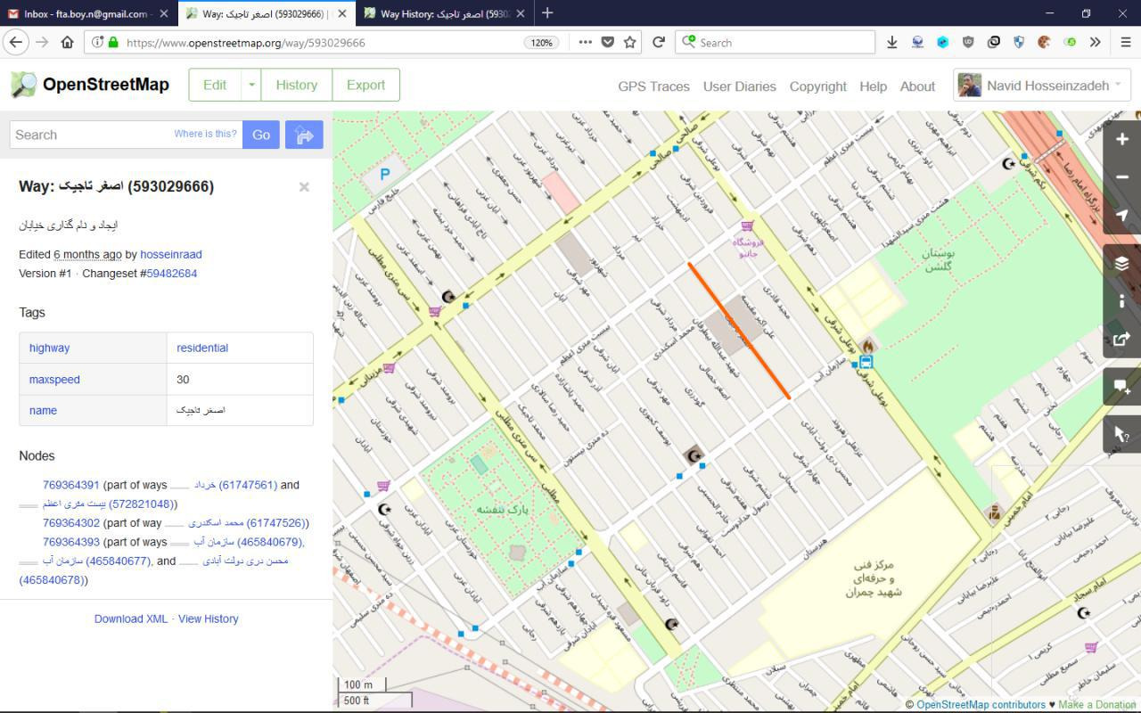Screen dimensions: 1141x713
Task: Open page actions three-dot menu
Action: (585, 42)
